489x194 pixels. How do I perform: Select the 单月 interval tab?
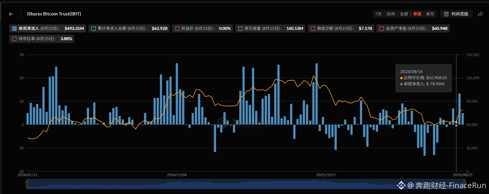point(430,14)
